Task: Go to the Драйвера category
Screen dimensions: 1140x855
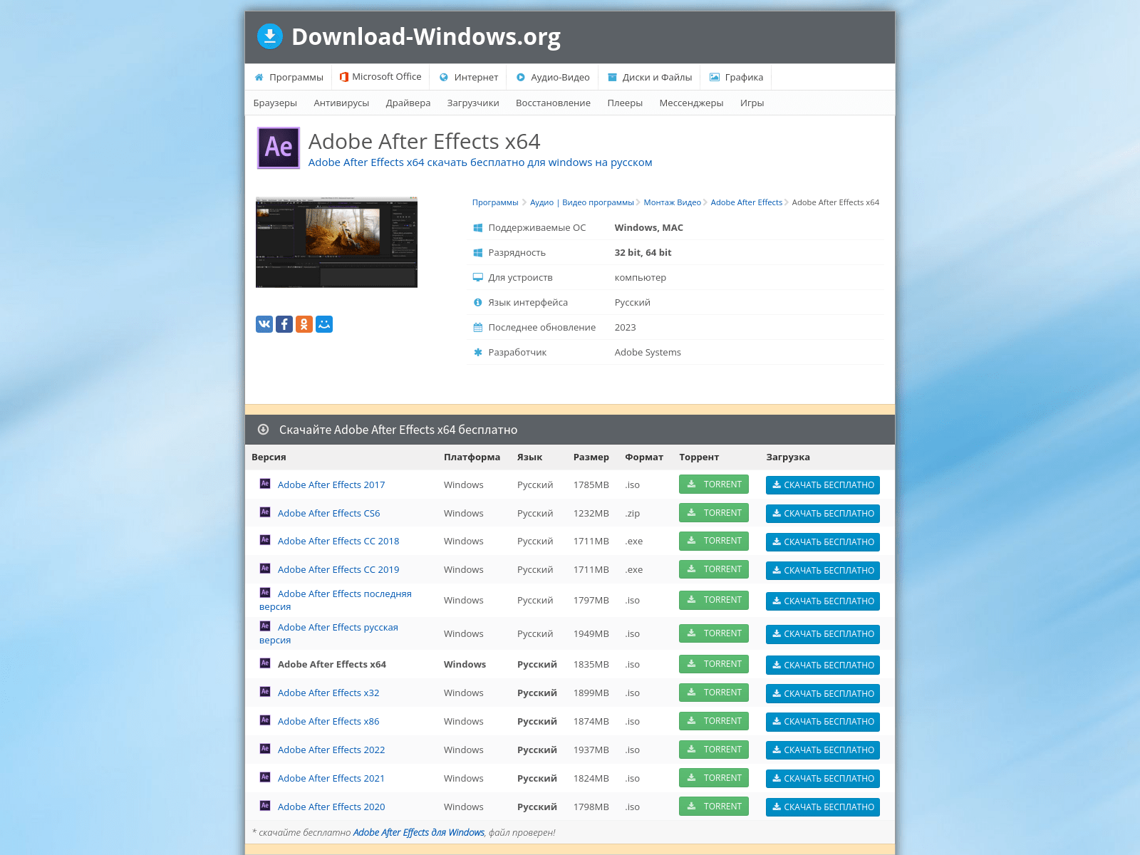Action: point(408,103)
